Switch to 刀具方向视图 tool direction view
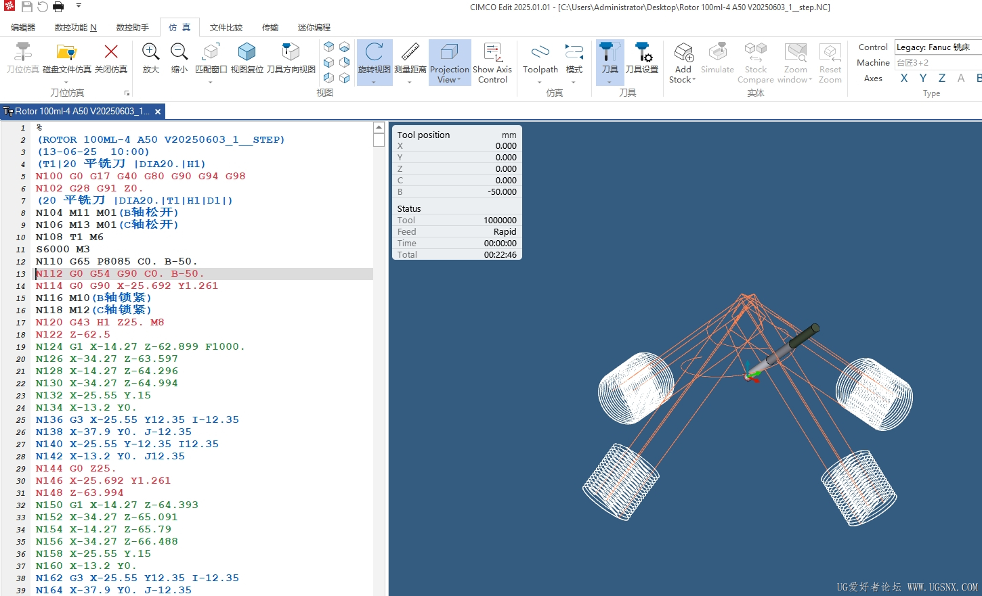The image size is (982, 596). click(291, 57)
